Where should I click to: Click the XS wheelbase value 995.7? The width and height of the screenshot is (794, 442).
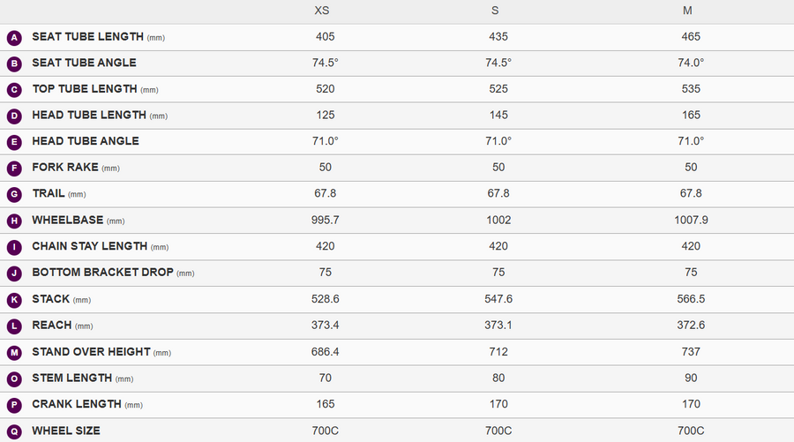[x=325, y=221]
